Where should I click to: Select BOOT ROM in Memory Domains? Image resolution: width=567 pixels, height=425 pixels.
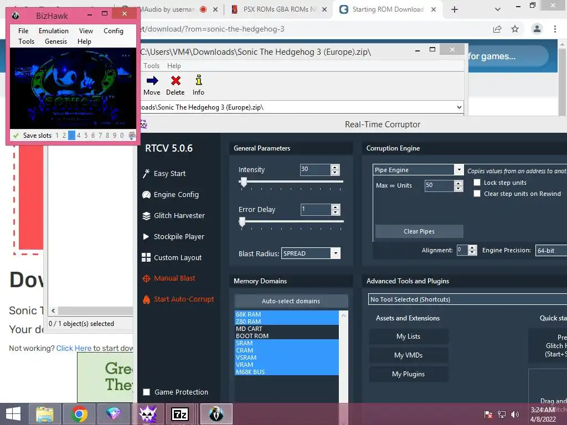coord(287,336)
